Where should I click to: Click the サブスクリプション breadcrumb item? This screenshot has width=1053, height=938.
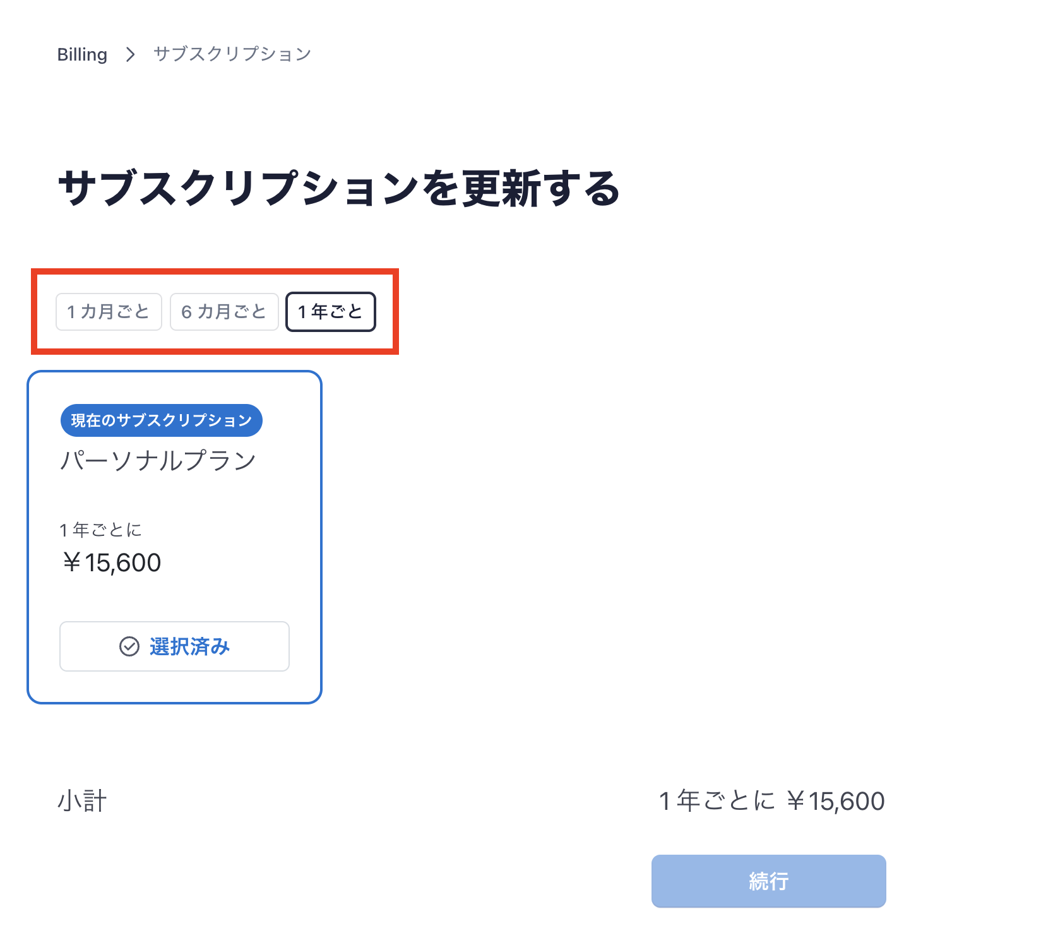[x=232, y=54]
